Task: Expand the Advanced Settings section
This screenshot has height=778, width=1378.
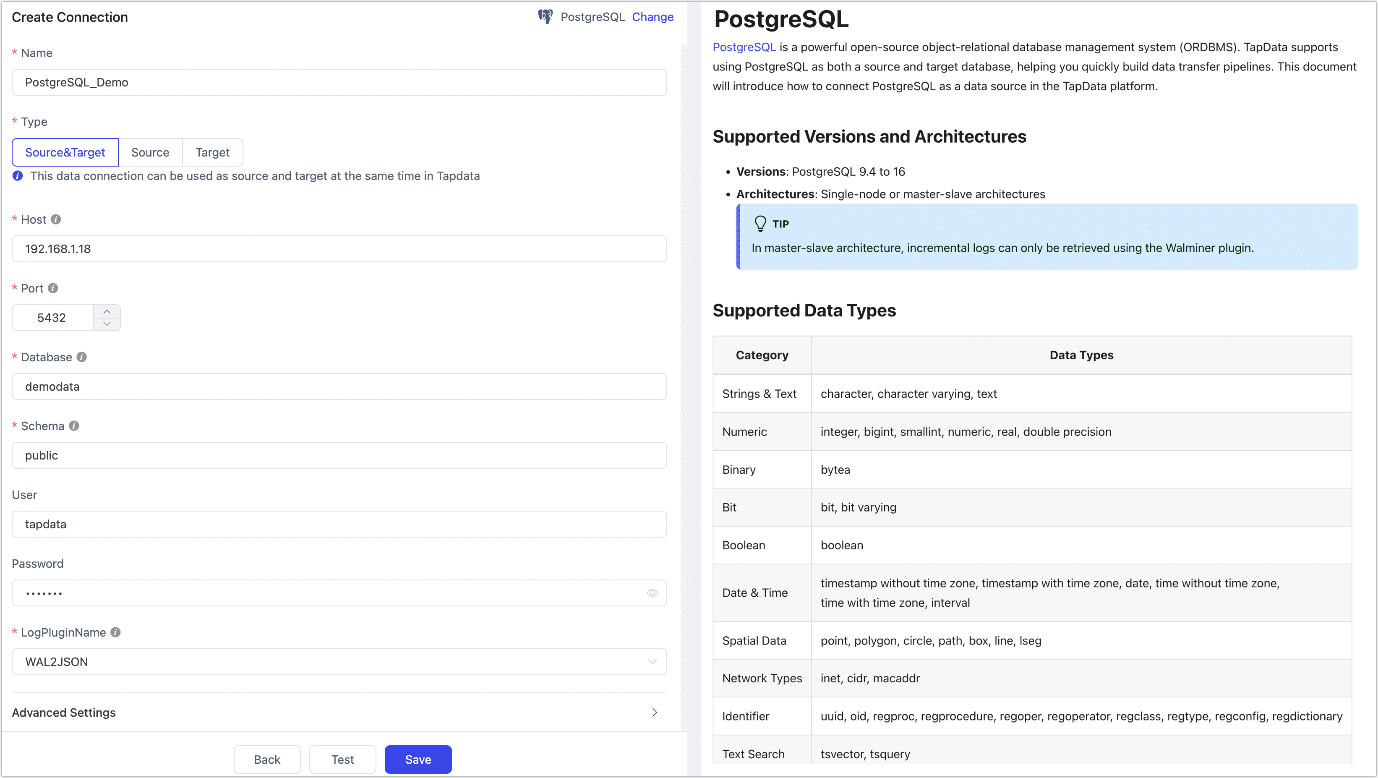Action: tap(654, 712)
